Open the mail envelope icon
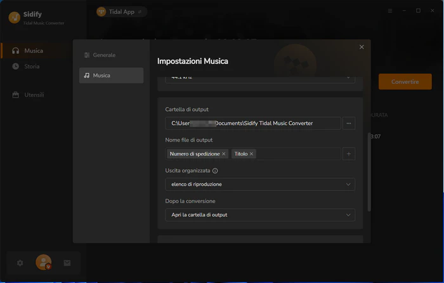The width and height of the screenshot is (444, 283). (x=67, y=263)
